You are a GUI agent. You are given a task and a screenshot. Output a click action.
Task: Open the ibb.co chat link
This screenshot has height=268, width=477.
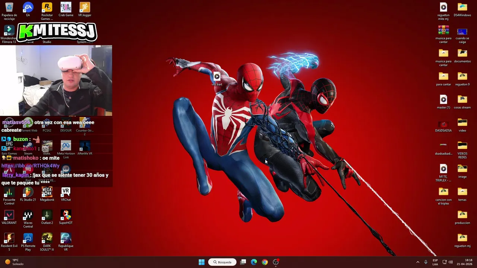tap(30, 166)
